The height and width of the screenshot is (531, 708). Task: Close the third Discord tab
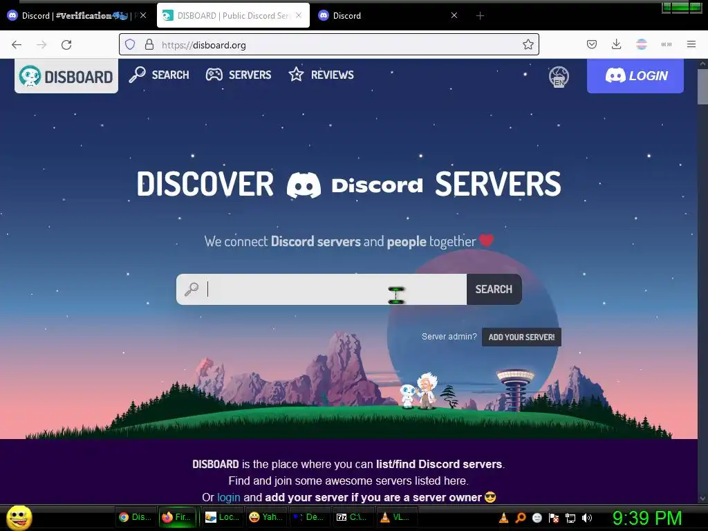coord(454,15)
